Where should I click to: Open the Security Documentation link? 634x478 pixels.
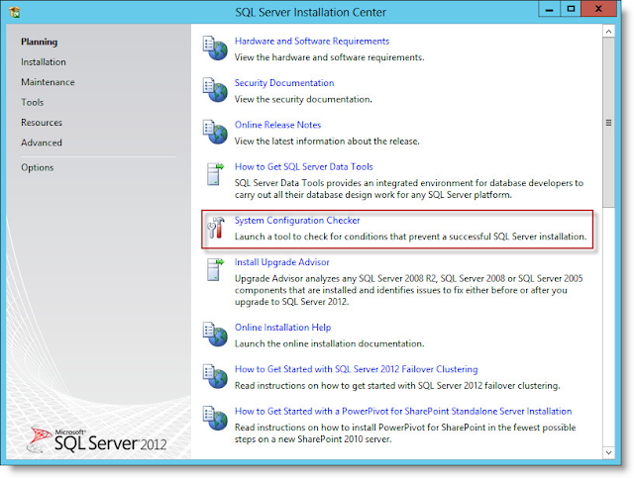click(x=284, y=83)
